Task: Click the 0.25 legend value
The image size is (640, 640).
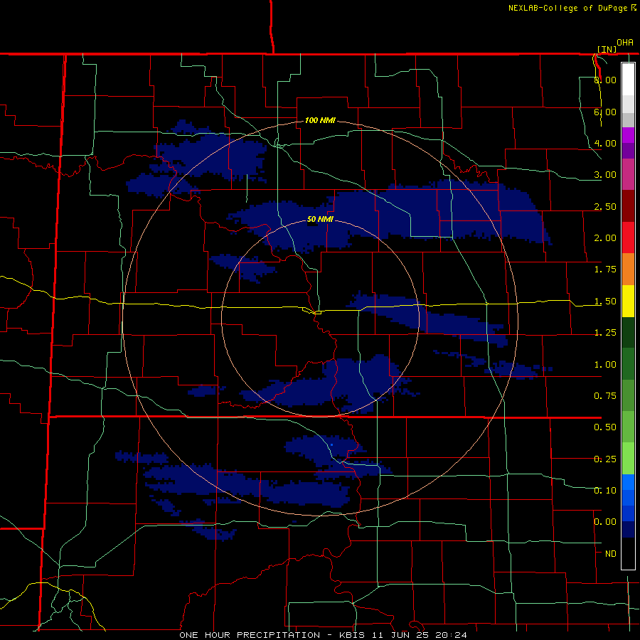Action: (605, 459)
